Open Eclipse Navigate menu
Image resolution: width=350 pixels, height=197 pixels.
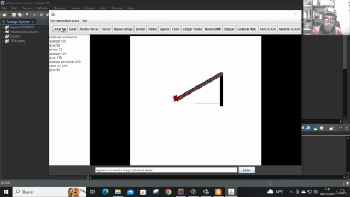60,8
